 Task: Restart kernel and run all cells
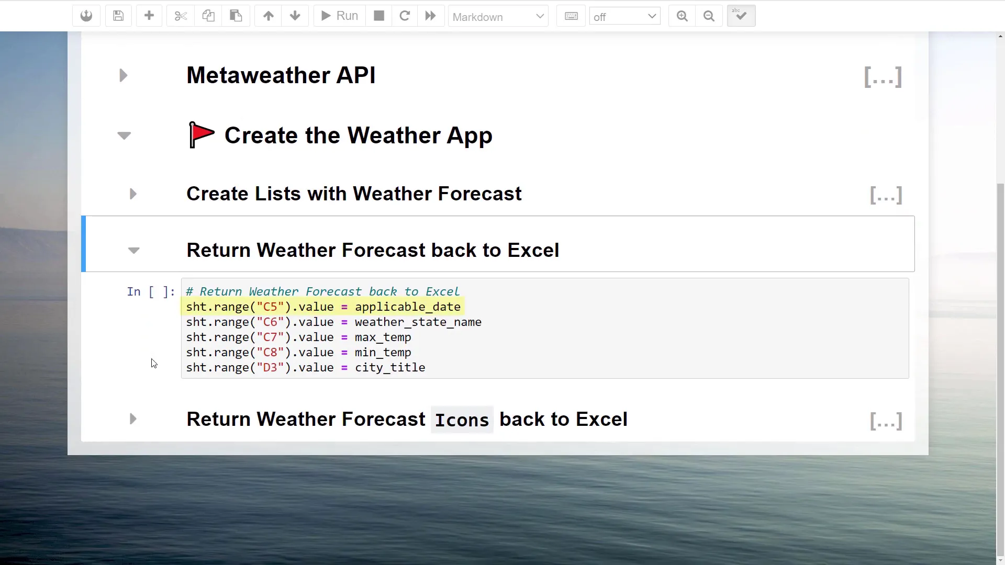pos(430,16)
